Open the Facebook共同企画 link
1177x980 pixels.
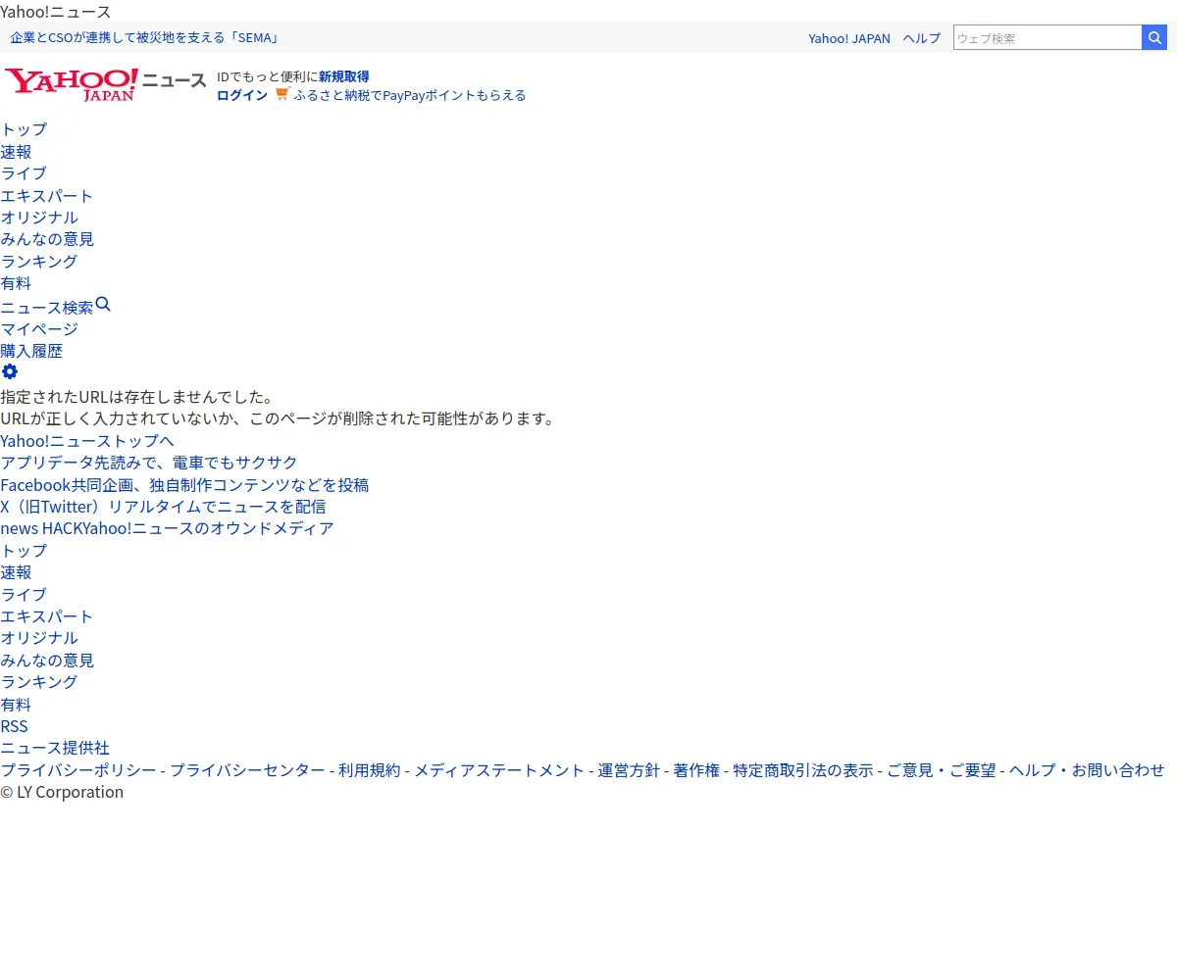point(184,485)
